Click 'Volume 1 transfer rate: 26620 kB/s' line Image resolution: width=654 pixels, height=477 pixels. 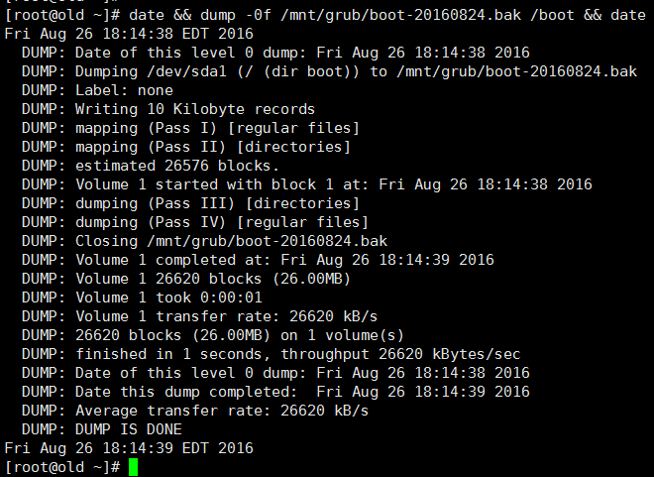199,316
